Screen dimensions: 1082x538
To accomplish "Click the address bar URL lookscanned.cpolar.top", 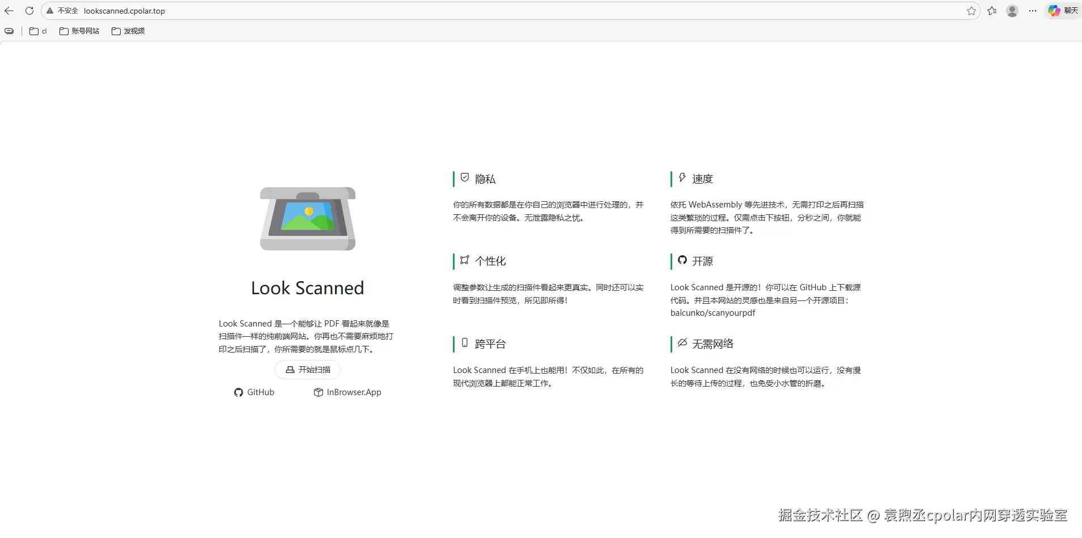I will click(x=124, y=11).
